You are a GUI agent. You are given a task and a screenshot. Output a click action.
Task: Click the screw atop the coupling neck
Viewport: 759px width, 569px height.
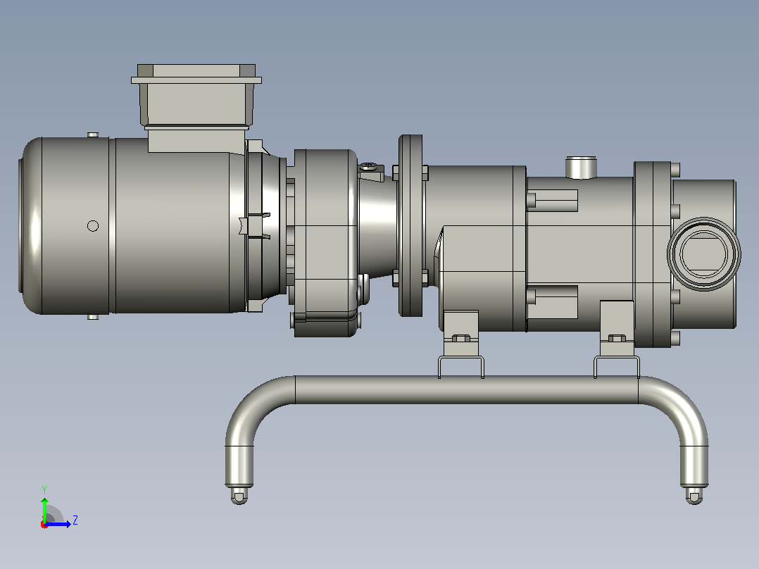click(370, 167)
